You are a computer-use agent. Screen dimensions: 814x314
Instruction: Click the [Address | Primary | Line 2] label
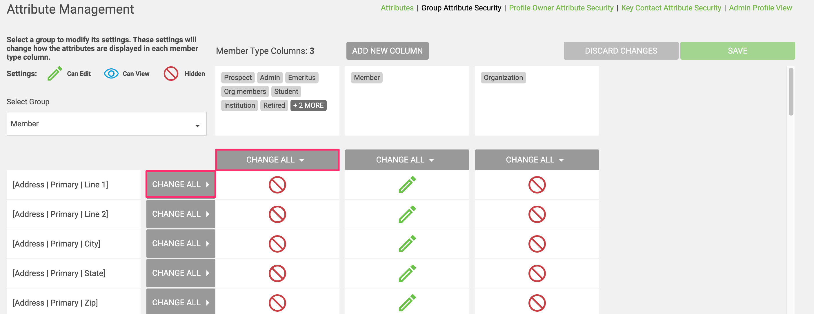point(60,214)
